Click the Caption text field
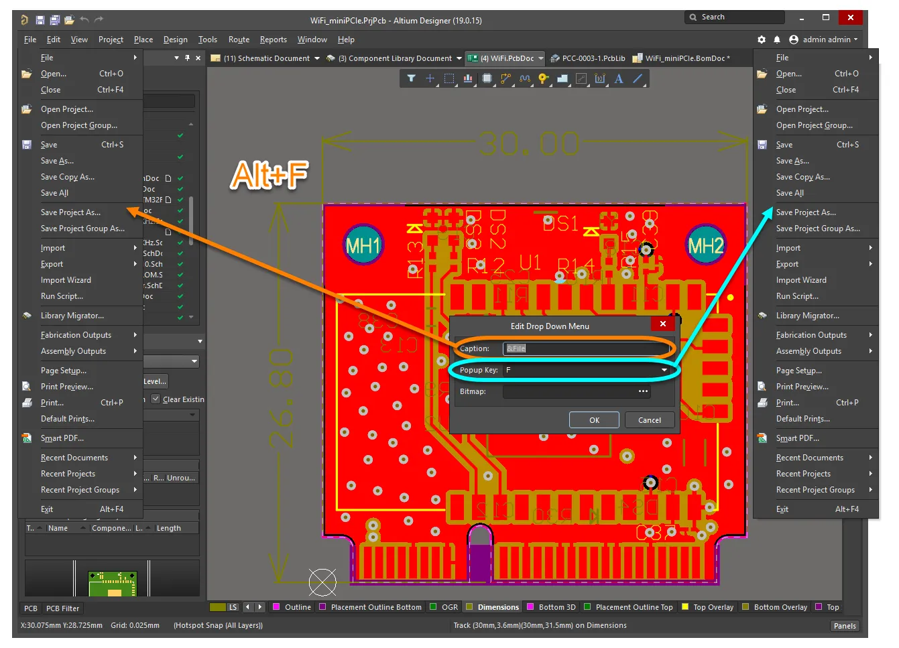 click(x=585, y=348)
